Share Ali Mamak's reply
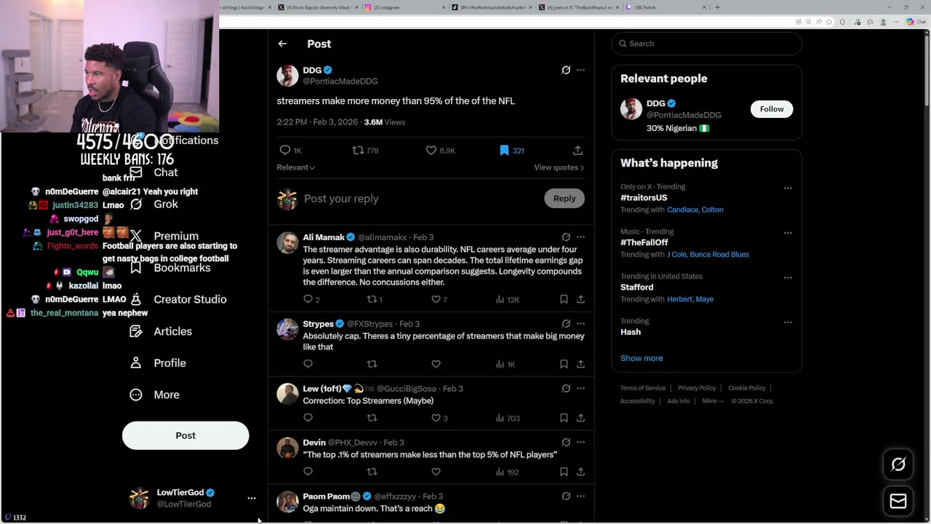Image resolution: width=931 pixels, height=524 pixels. 580,299
